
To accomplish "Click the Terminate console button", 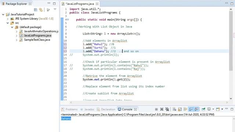I will tap(156, 109).
